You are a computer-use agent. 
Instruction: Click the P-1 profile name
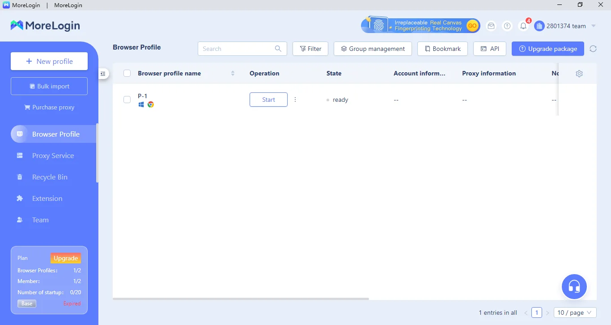tap(143, 96)
